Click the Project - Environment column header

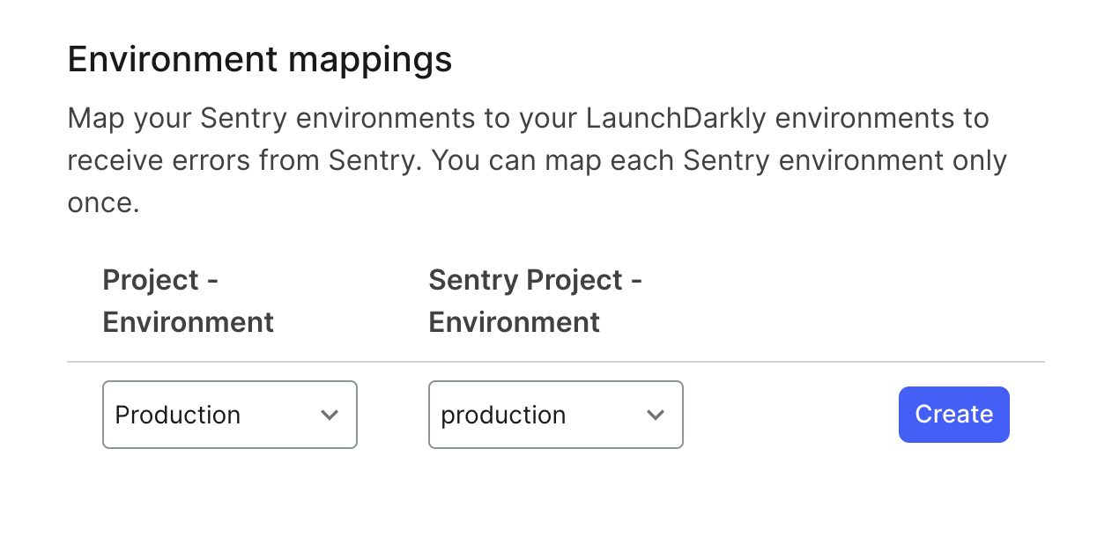click(x=188, y=300)
